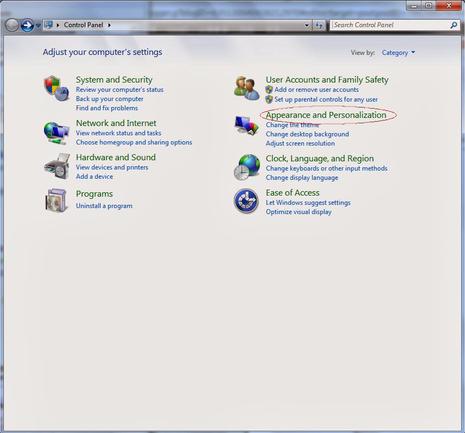Maximize the Control Panel window
Screen dimensions: 465x433
point(429,5)
